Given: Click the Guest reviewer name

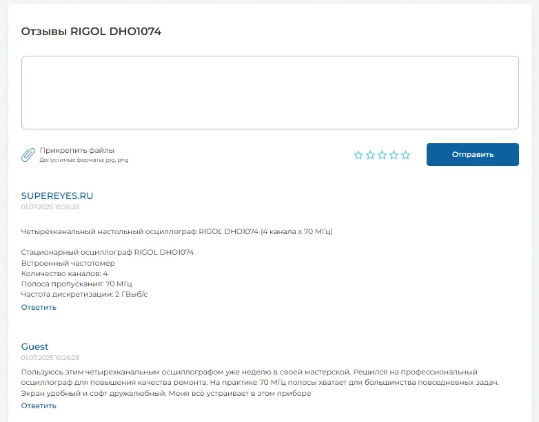Looking at the screenshot, I should click(x=35, y=346).
